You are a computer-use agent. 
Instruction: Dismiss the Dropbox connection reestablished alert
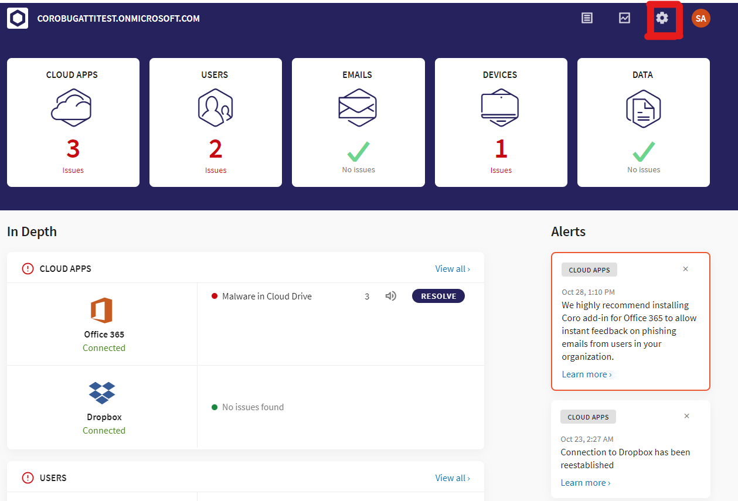point(687,416)
